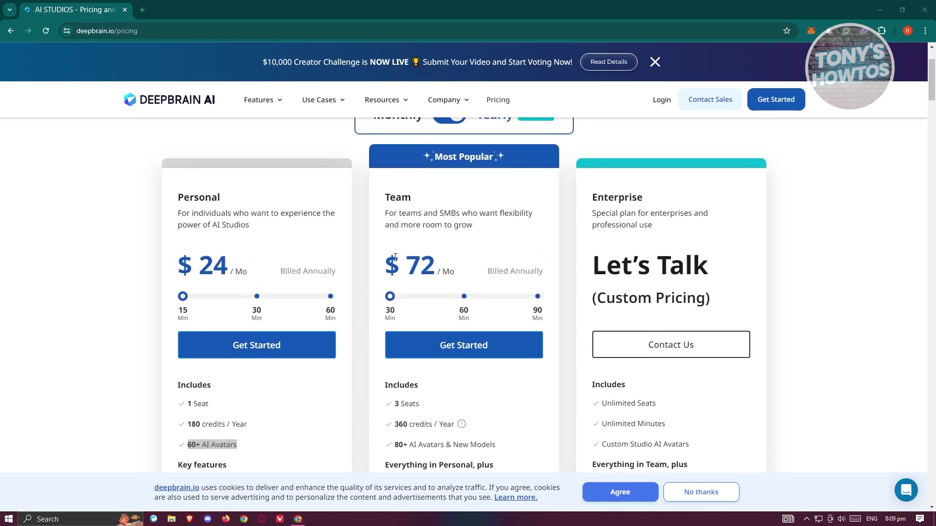Expand the Features menu
Image resolution: width=936 pixels, height=526 pixels.
[x=263, y=99]
